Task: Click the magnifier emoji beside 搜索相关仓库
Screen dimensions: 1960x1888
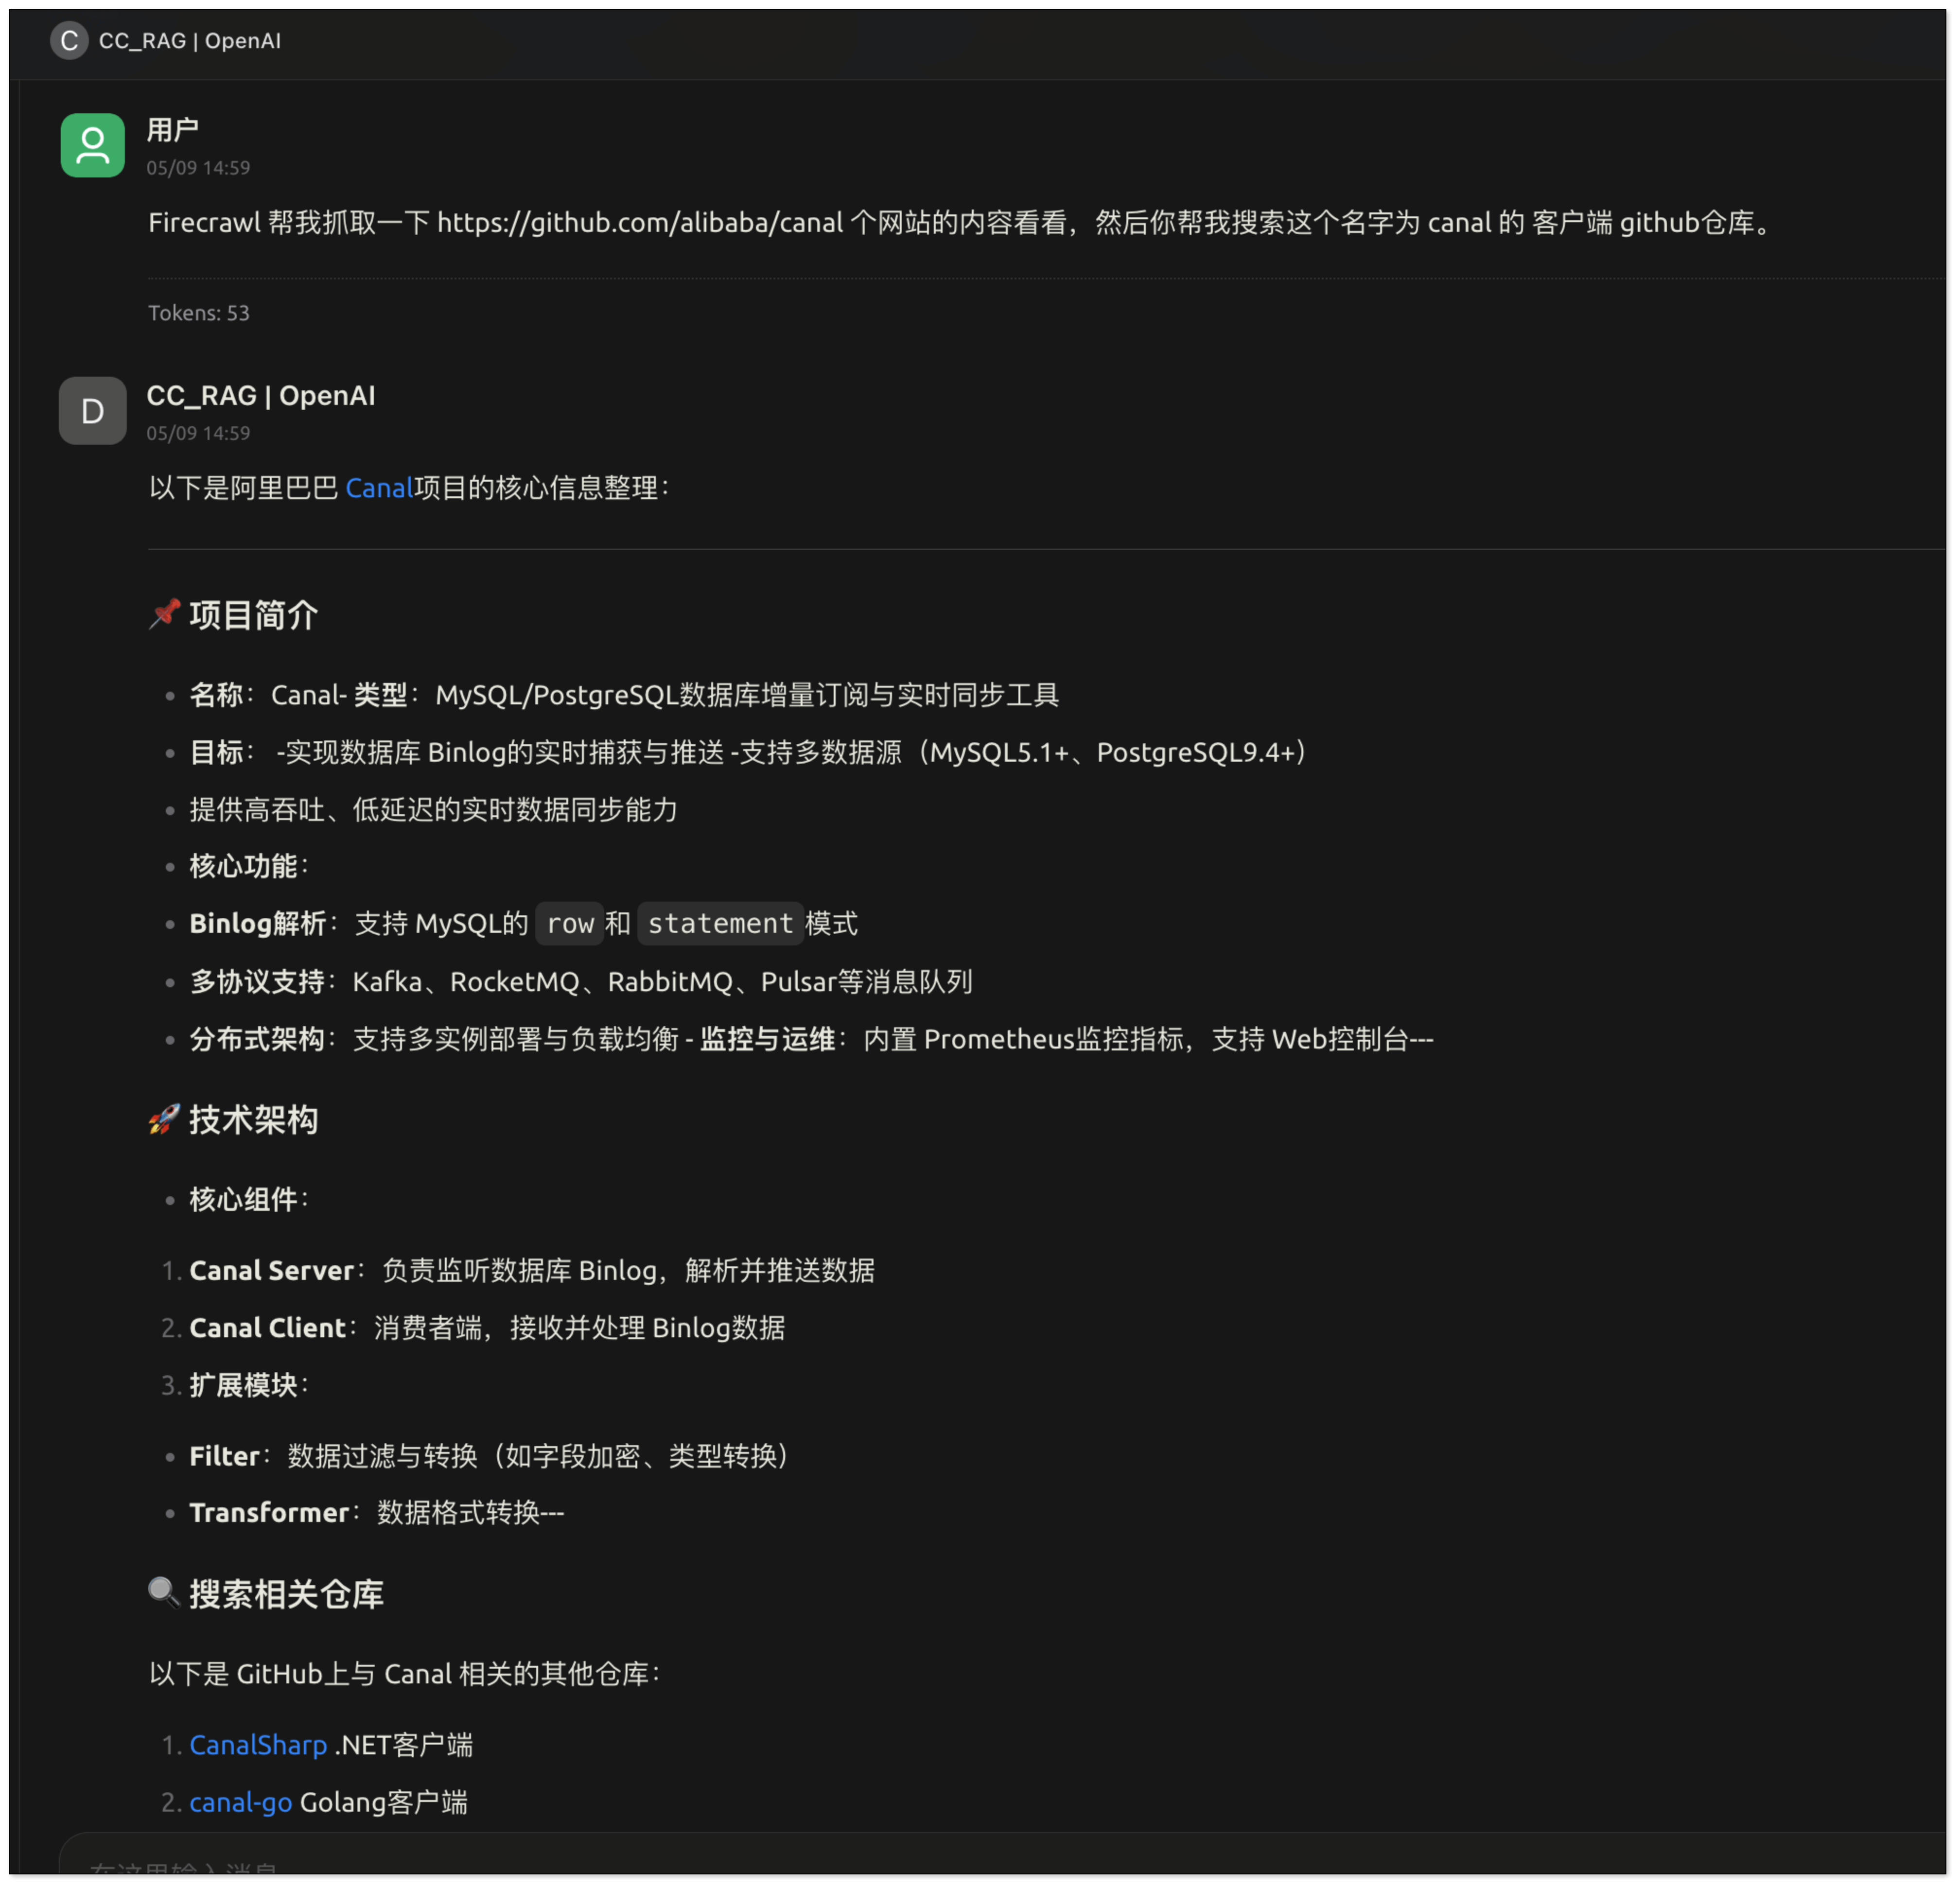Action: click(164, 1594)
